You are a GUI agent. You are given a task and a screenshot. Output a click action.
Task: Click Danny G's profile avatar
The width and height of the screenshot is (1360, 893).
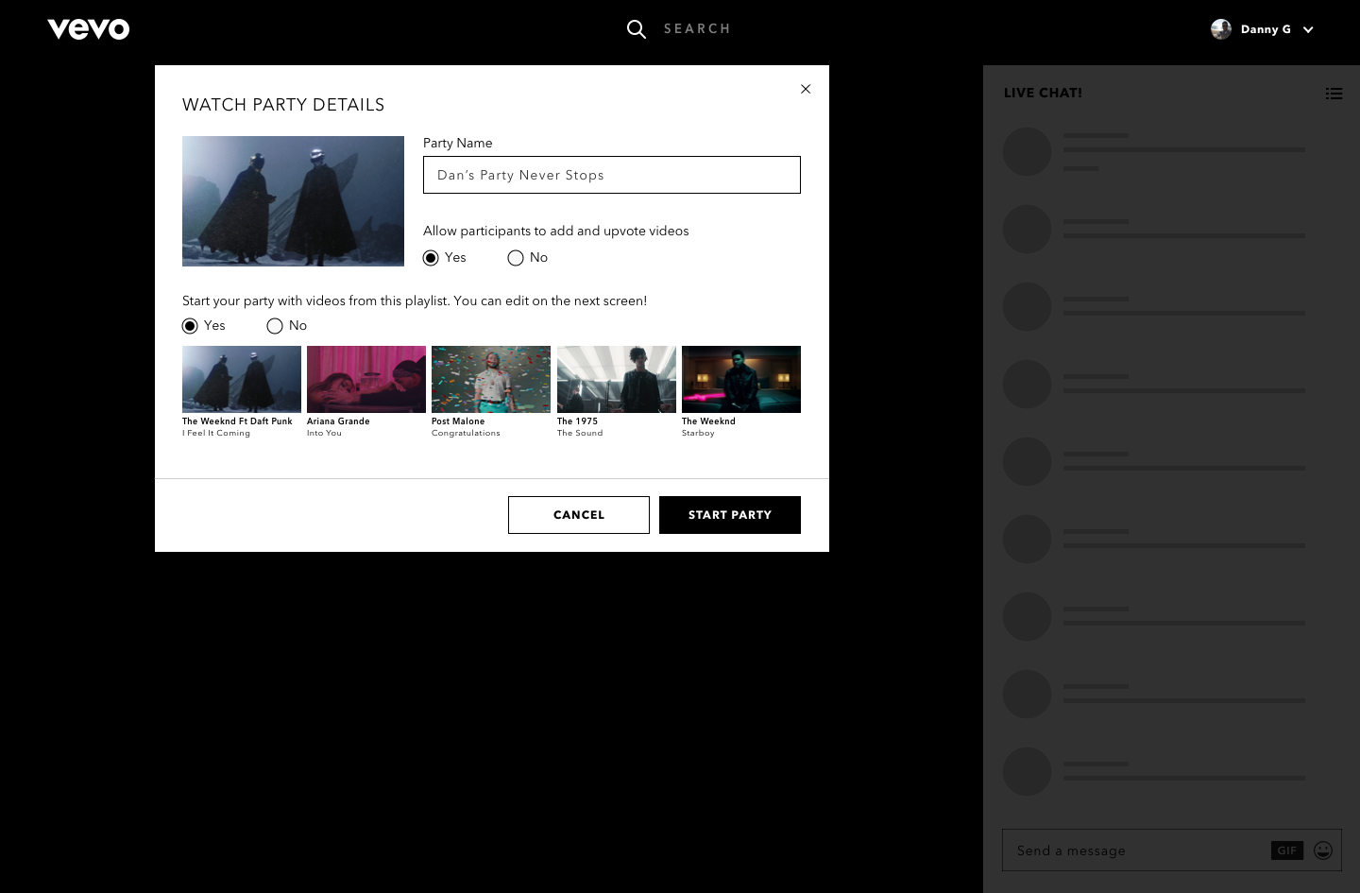click(x=1221, y=28)
